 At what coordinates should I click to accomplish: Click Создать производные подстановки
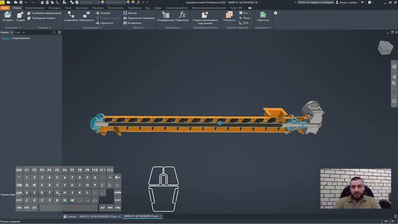[x=205, y=18]
